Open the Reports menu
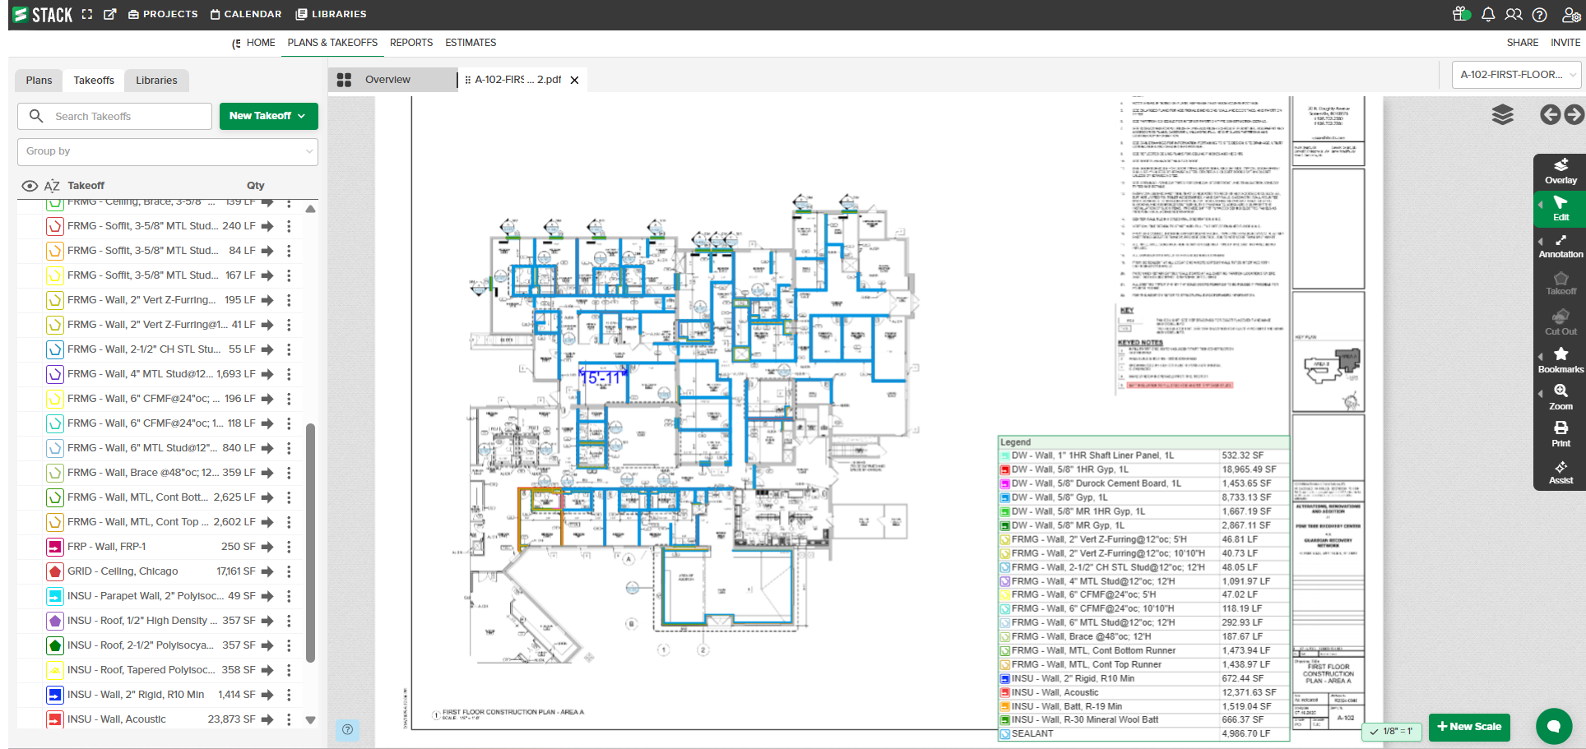 click(411, 43)
